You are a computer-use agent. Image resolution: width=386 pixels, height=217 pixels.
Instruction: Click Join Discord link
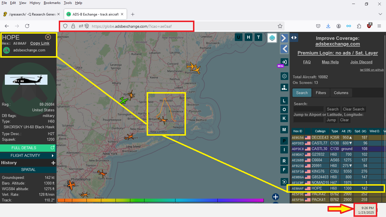pos(361,62)
